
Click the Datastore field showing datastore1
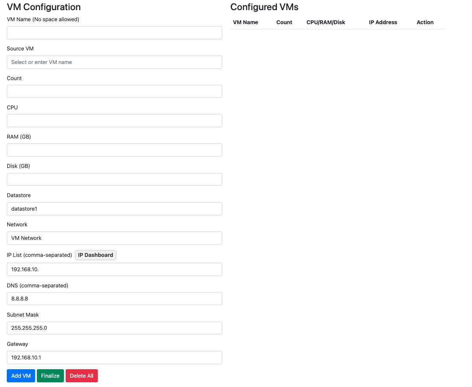pos(114,209)
